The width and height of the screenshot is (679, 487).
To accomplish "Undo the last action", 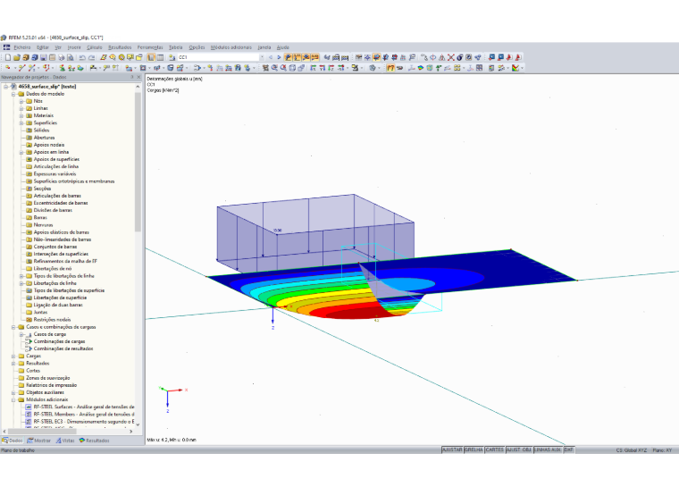I will [82, 57].
